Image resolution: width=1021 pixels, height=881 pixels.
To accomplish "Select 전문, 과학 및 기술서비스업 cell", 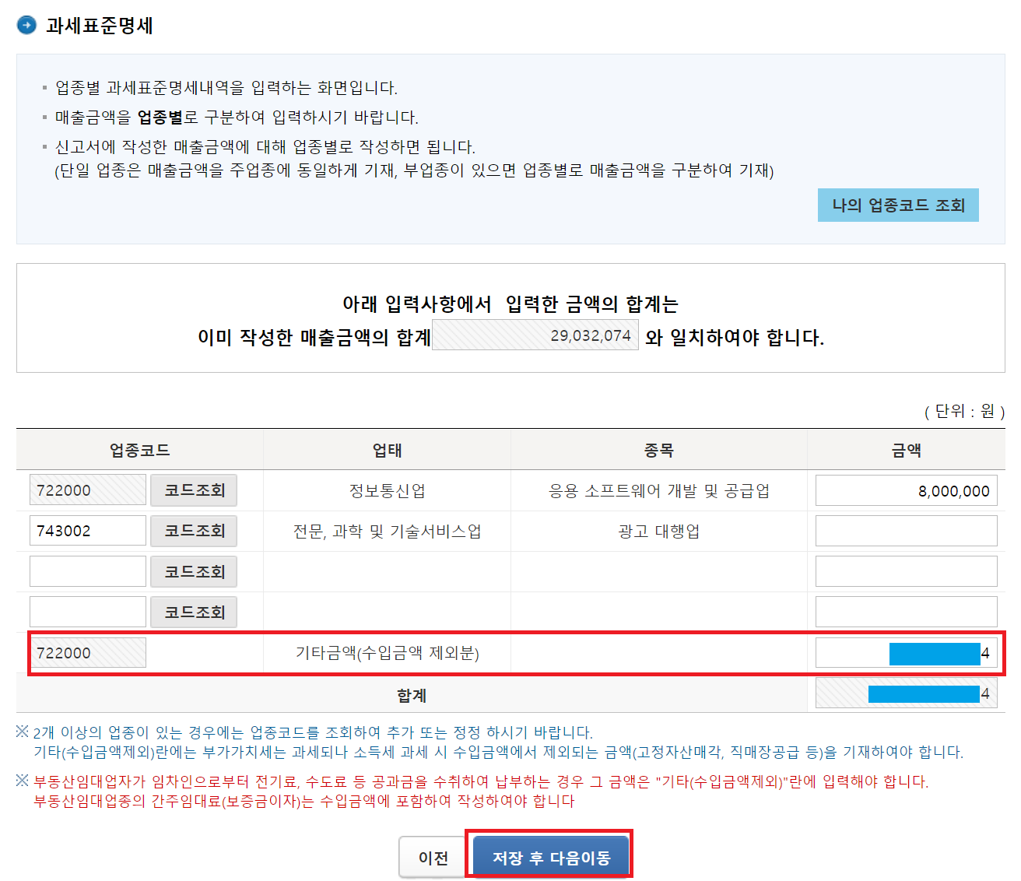I will click(x=387, y=532).
